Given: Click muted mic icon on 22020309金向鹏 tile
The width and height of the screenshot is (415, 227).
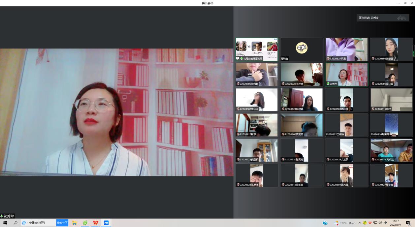Looking at the screenshot, I should point(238,84).
